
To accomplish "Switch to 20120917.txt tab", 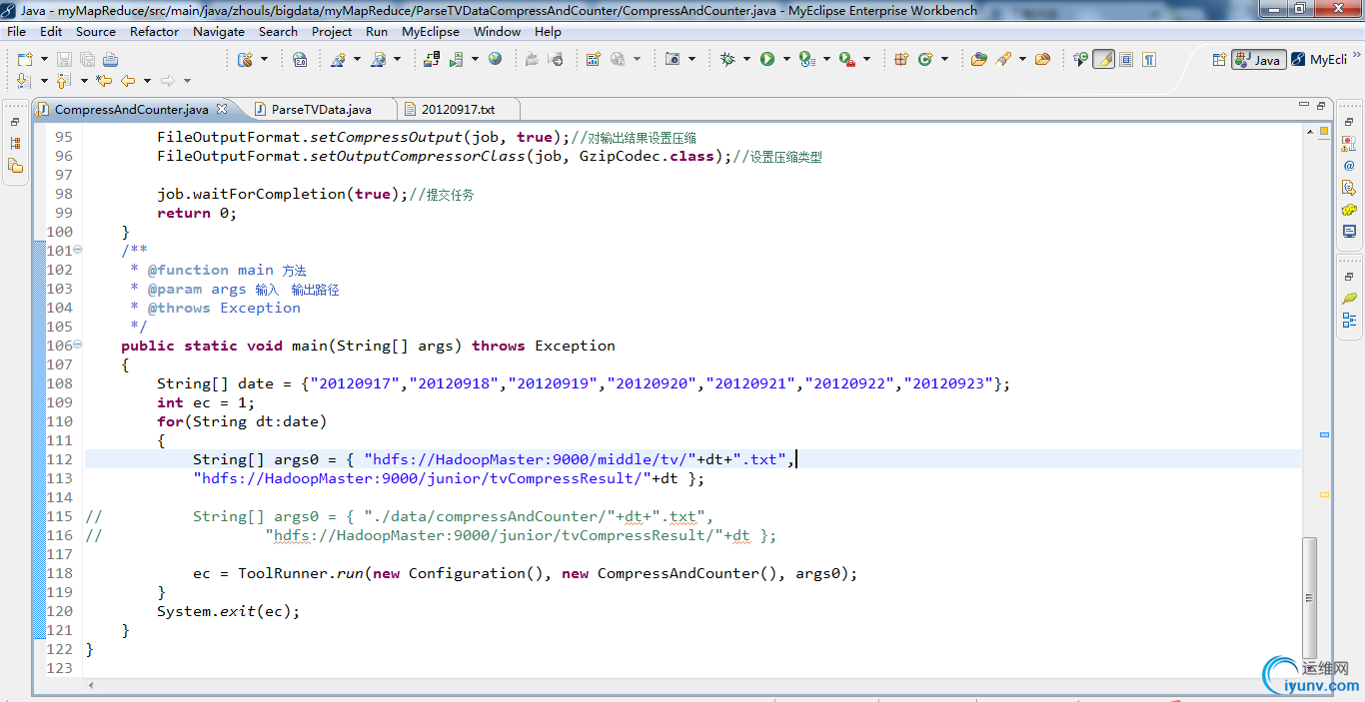I will point(458,109).
